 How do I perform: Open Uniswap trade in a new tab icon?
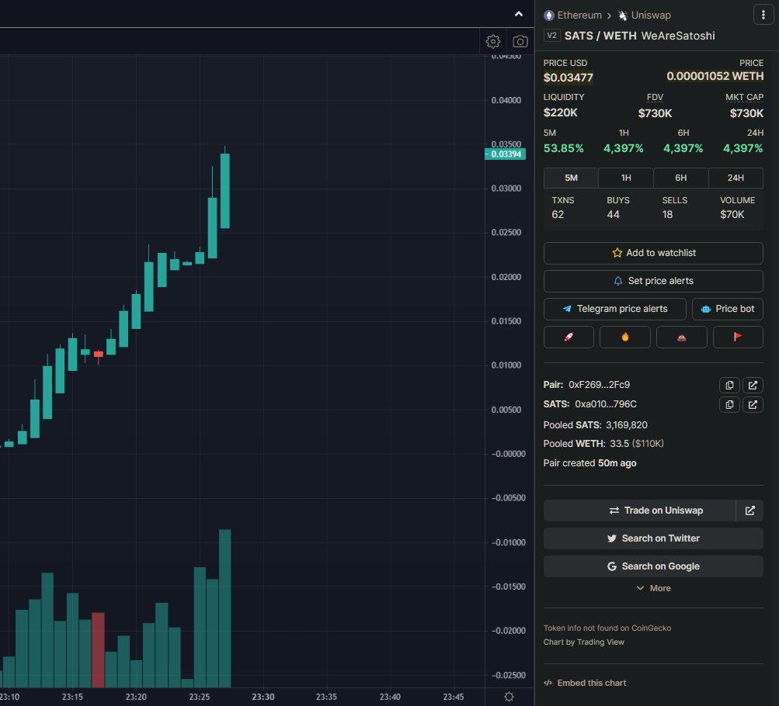point(749,510)
